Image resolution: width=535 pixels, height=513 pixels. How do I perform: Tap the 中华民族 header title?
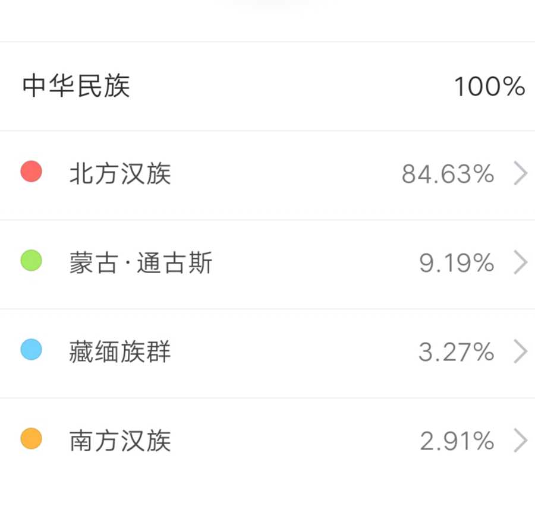coord(76,86)
